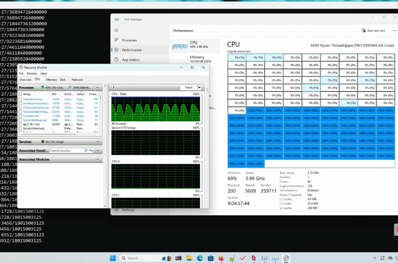Open the orange checkmark app on taskbar
The height and width of the screenshot is (263, 398).
pos(243,258)
